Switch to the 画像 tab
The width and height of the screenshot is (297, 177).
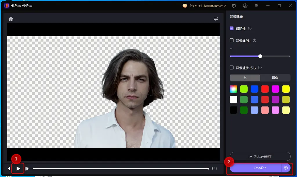click(x=275, y=78)
